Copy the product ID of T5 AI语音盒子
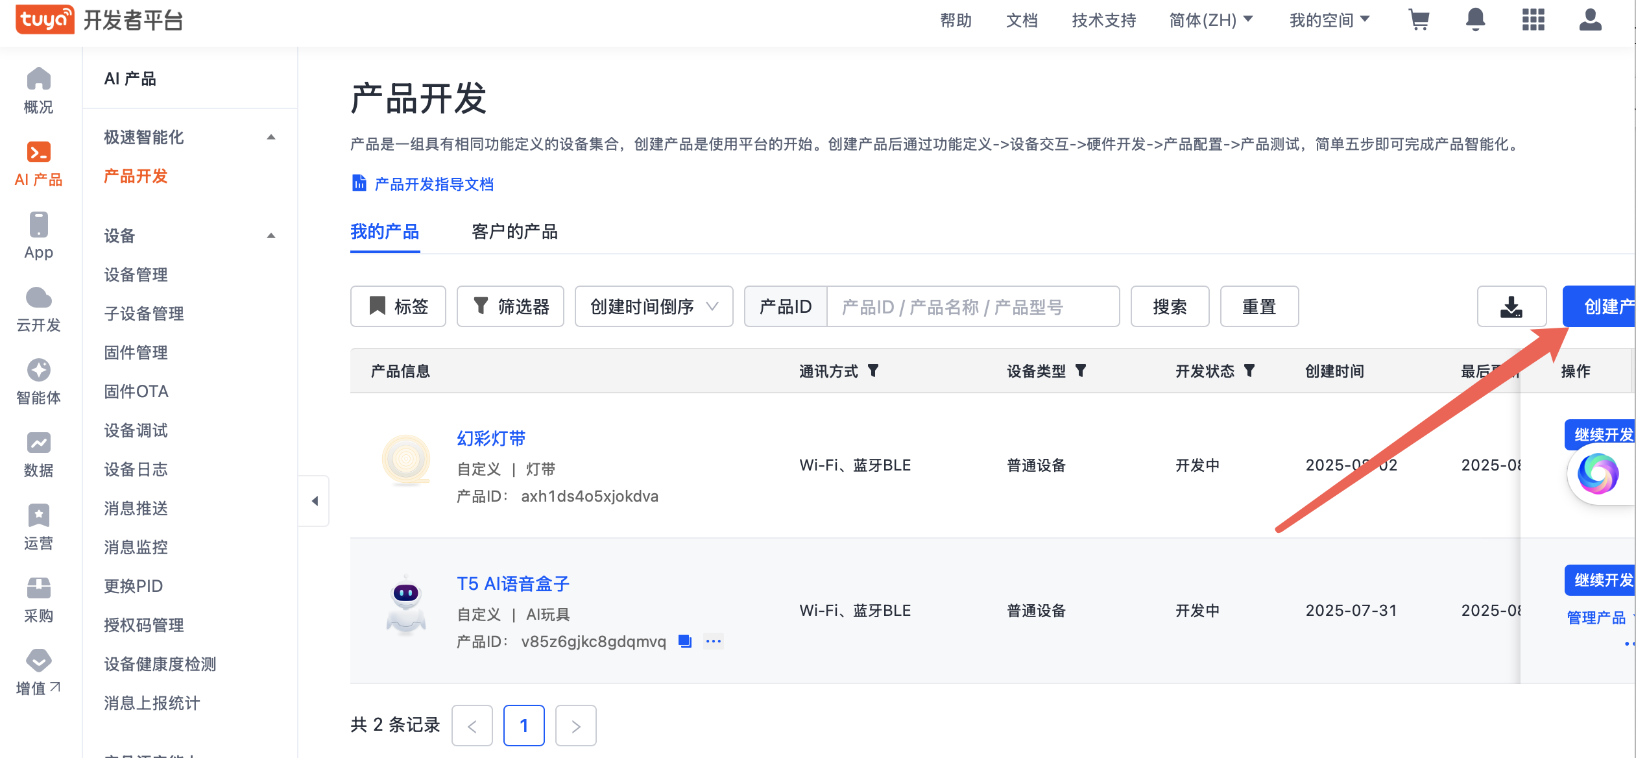The width and height of the screenshot is (1636, 758). click(x=685, y=641)
